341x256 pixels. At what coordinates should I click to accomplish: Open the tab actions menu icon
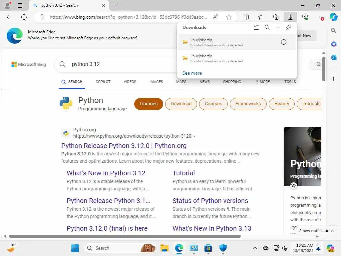[x=20, y=5]
